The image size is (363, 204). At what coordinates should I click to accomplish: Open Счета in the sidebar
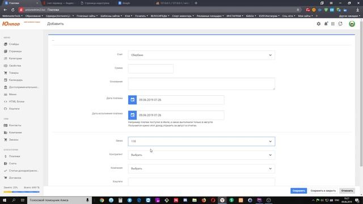pos(12,164)
